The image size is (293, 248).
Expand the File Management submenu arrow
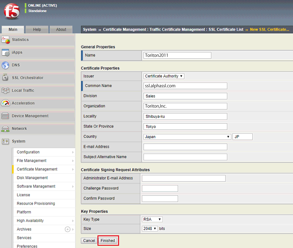point(73,161)
